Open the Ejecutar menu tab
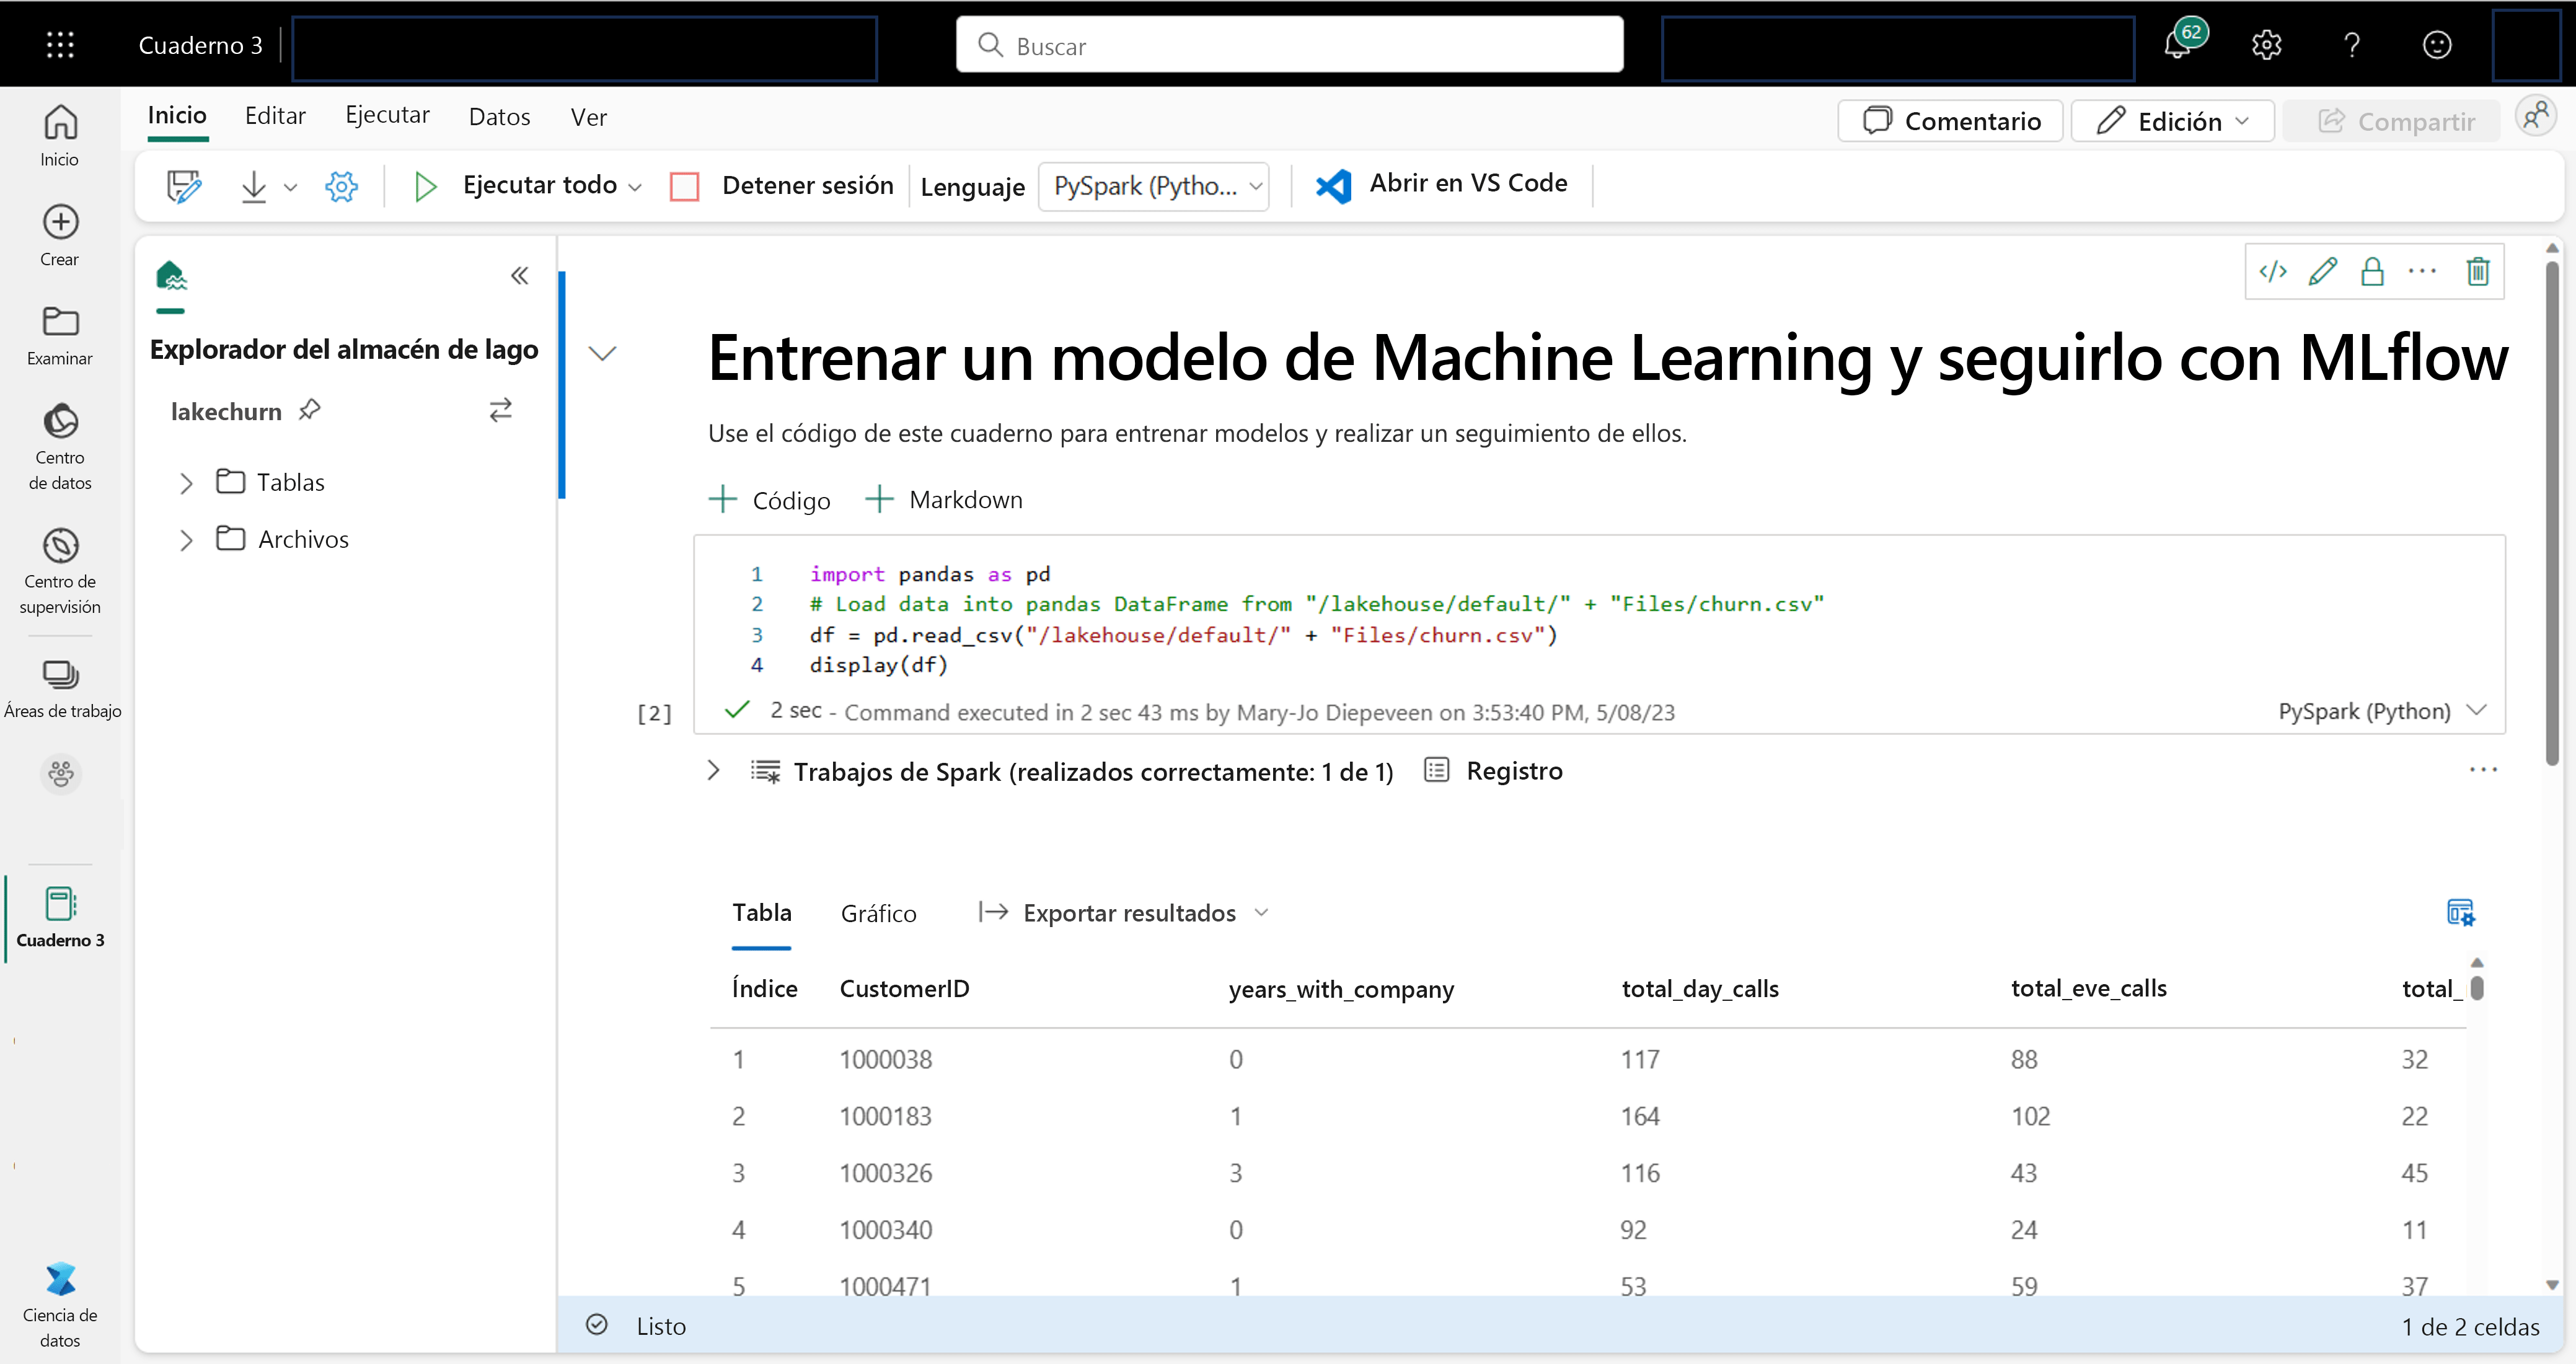 point(387,116)
